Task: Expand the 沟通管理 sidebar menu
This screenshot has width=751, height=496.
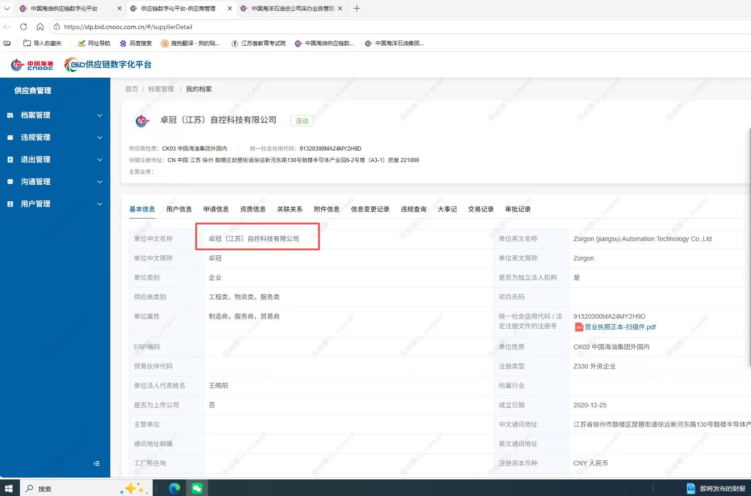Action: 55,181
